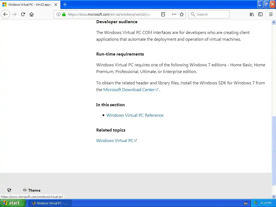Click the globe locale icon in footer

pyautogui.click(x=9, y=190)
